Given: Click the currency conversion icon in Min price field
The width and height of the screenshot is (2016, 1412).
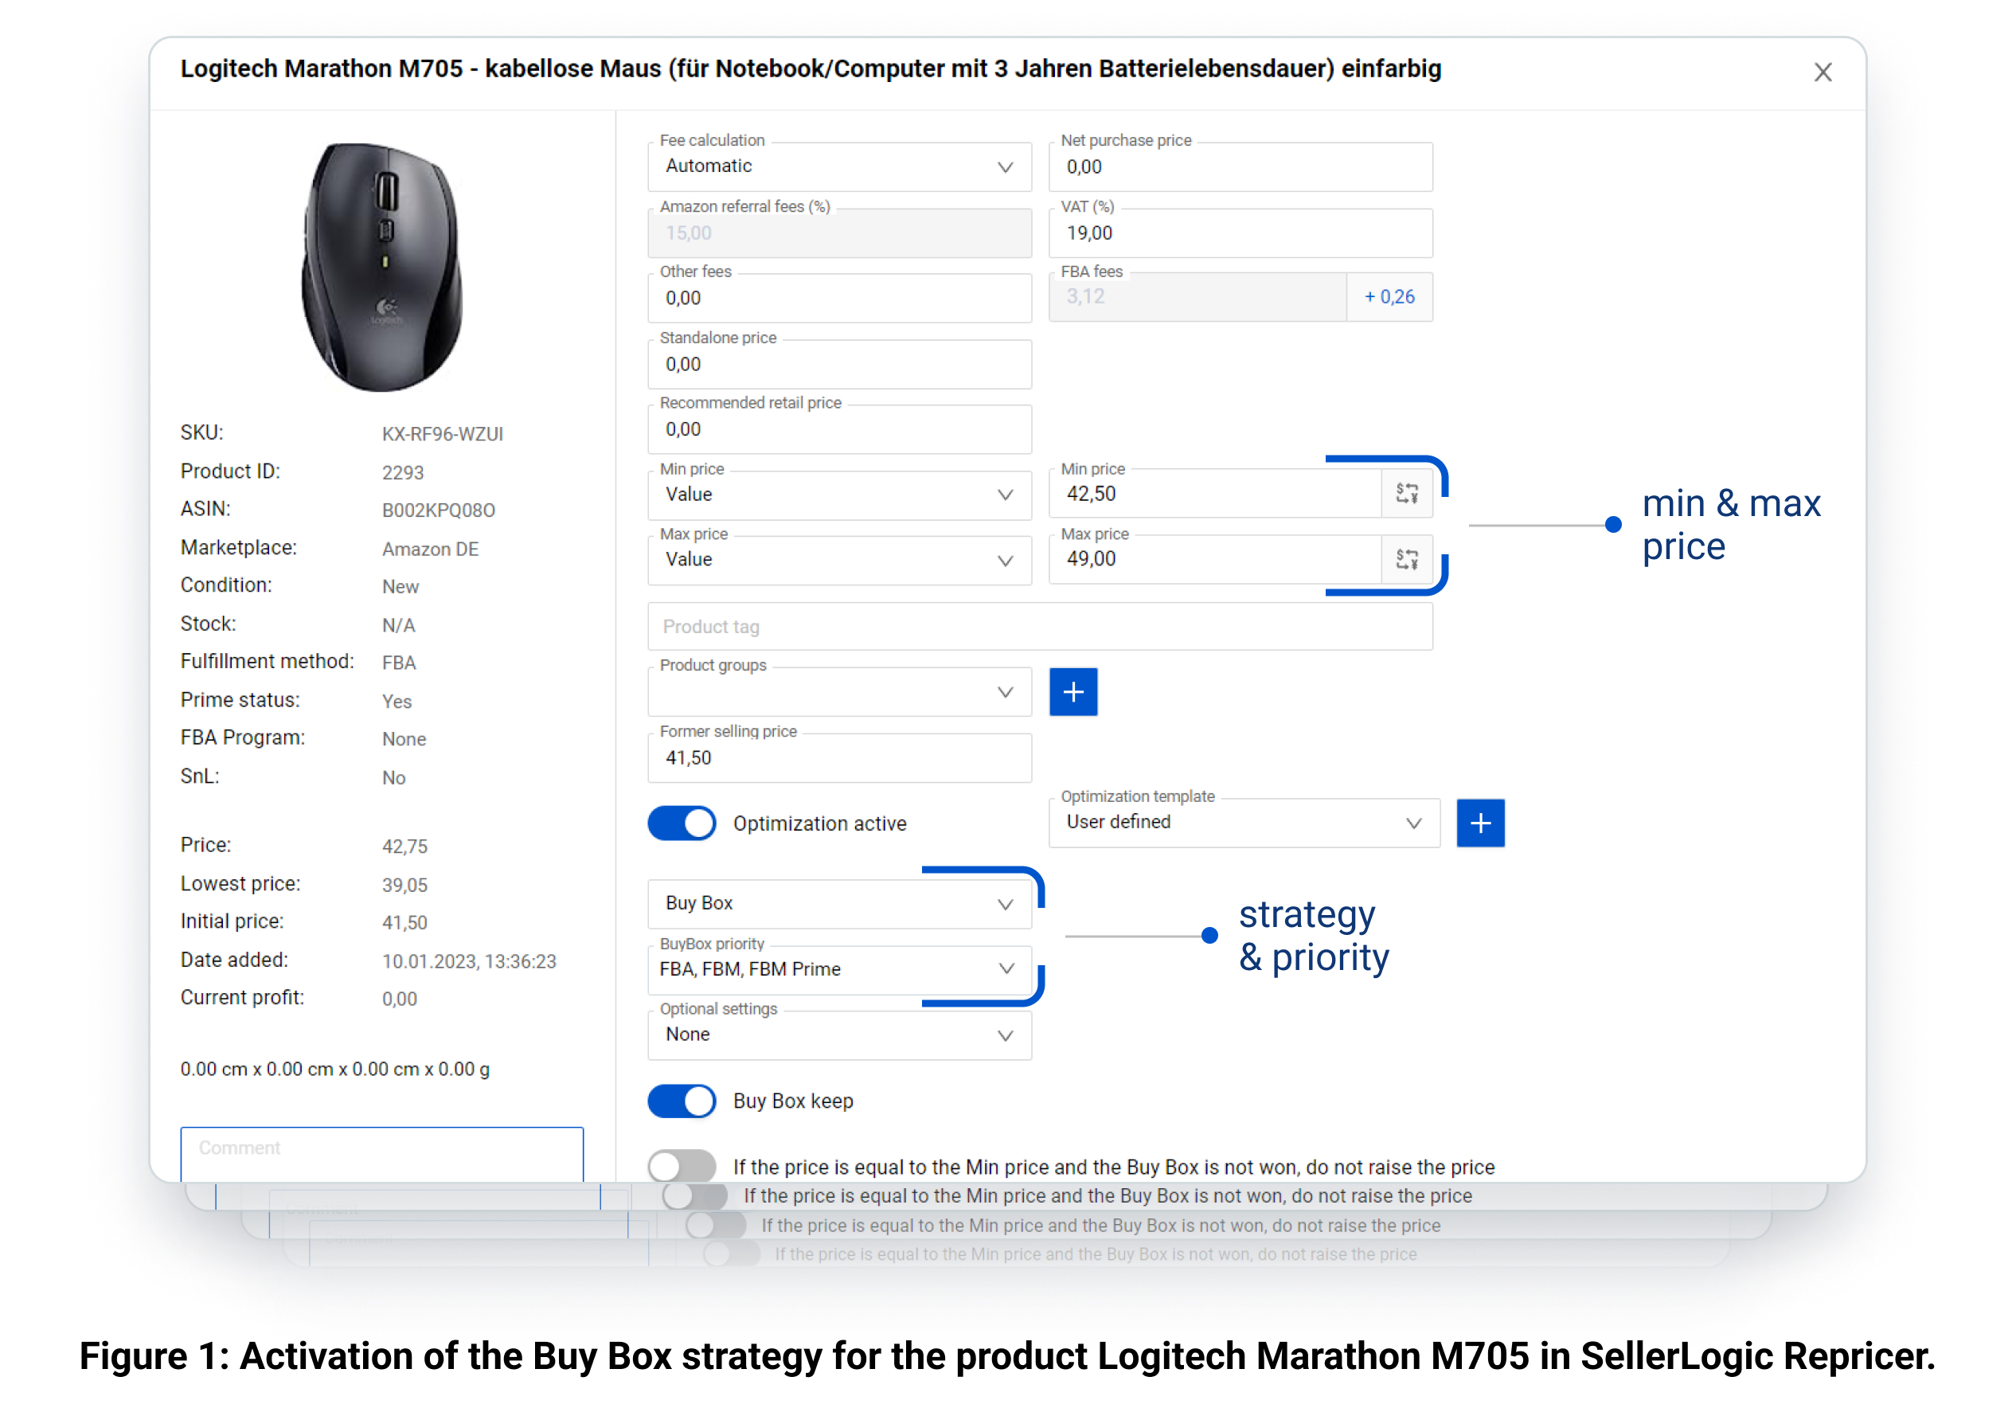Looking at the screenshot, I should coord(1408,493).
